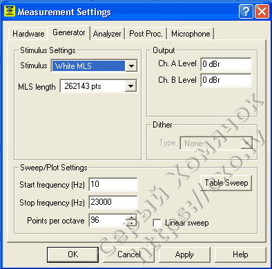Click the Ch. B Level input field
Screen dimensions: 272x269
[x=226, y=80]
